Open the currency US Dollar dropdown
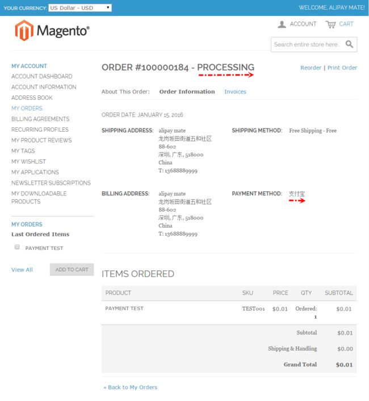The image size is (369, 401). pyautogui.click(x=80, y=8)
